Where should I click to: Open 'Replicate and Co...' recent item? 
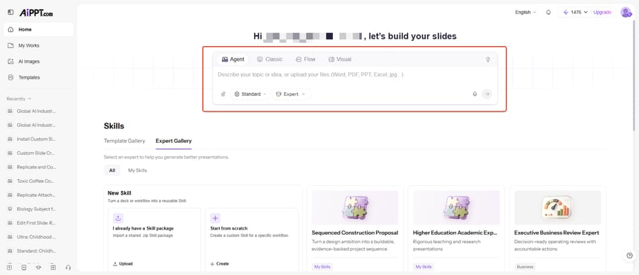coord(36,167)
